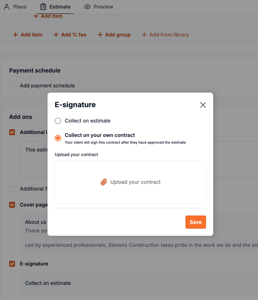This screenshot has height=300, width=258.
Task: Switch to the Plans tab
Action: coord(20,7)
